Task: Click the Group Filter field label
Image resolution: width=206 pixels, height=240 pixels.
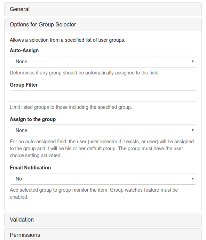Action: (24, 85)
